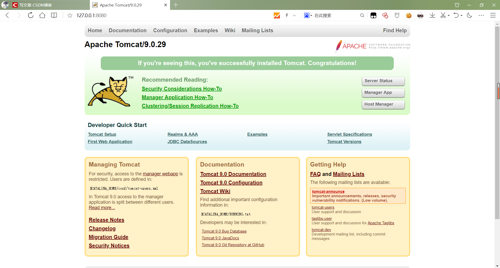Open the browser hamburger main menu

[x=493, y=15]
